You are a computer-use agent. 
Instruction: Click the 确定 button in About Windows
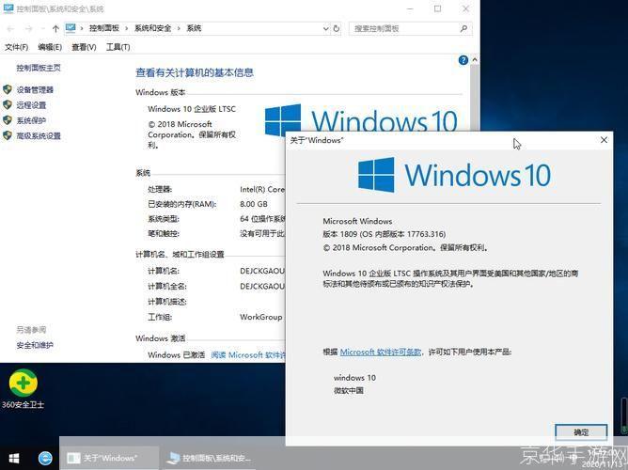pos(581,432)
